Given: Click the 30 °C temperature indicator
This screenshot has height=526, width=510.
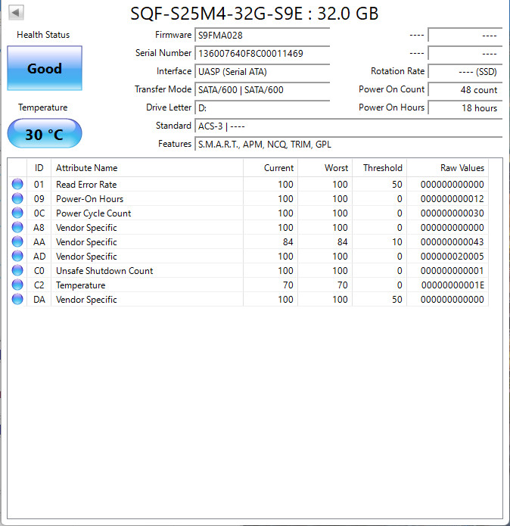Looking at the screenshot, I should point(45,134).
